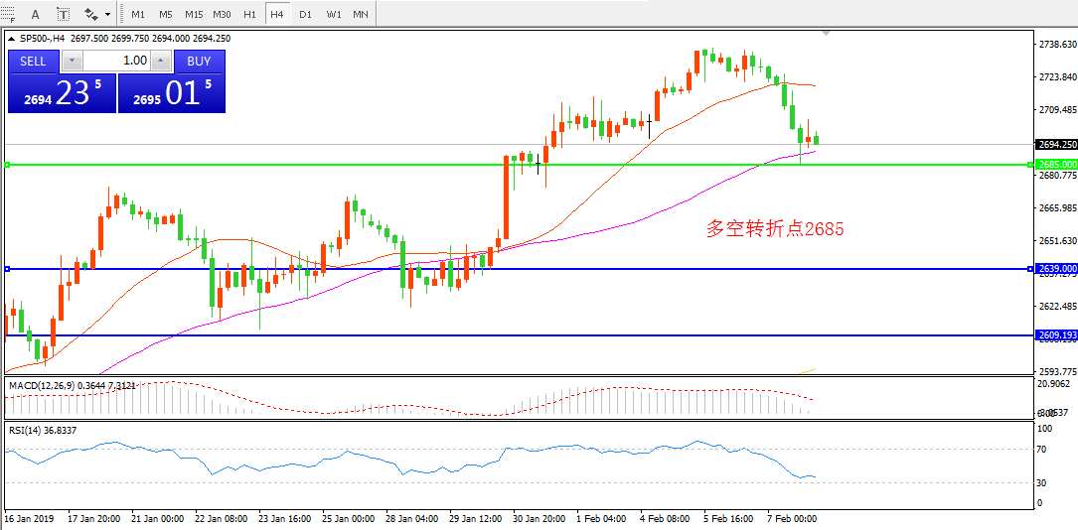Select the Text Label tool (T icon)
Image resolution: width=1078 pixels, height=530 pixels.
tap(64, 14)
